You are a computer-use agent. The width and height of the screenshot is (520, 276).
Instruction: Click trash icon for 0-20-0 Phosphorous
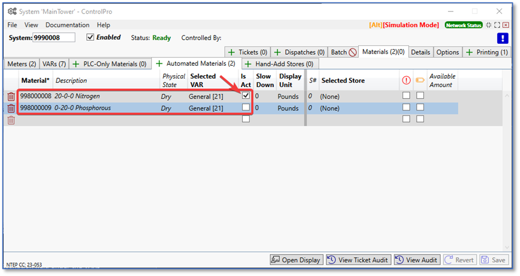pos(11,109)
